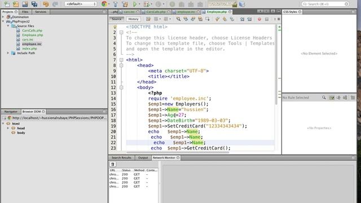Viewport: 361px width, 203px height.
Task: Switch to the employee.inc editor tab
Action: coord(186,12)
